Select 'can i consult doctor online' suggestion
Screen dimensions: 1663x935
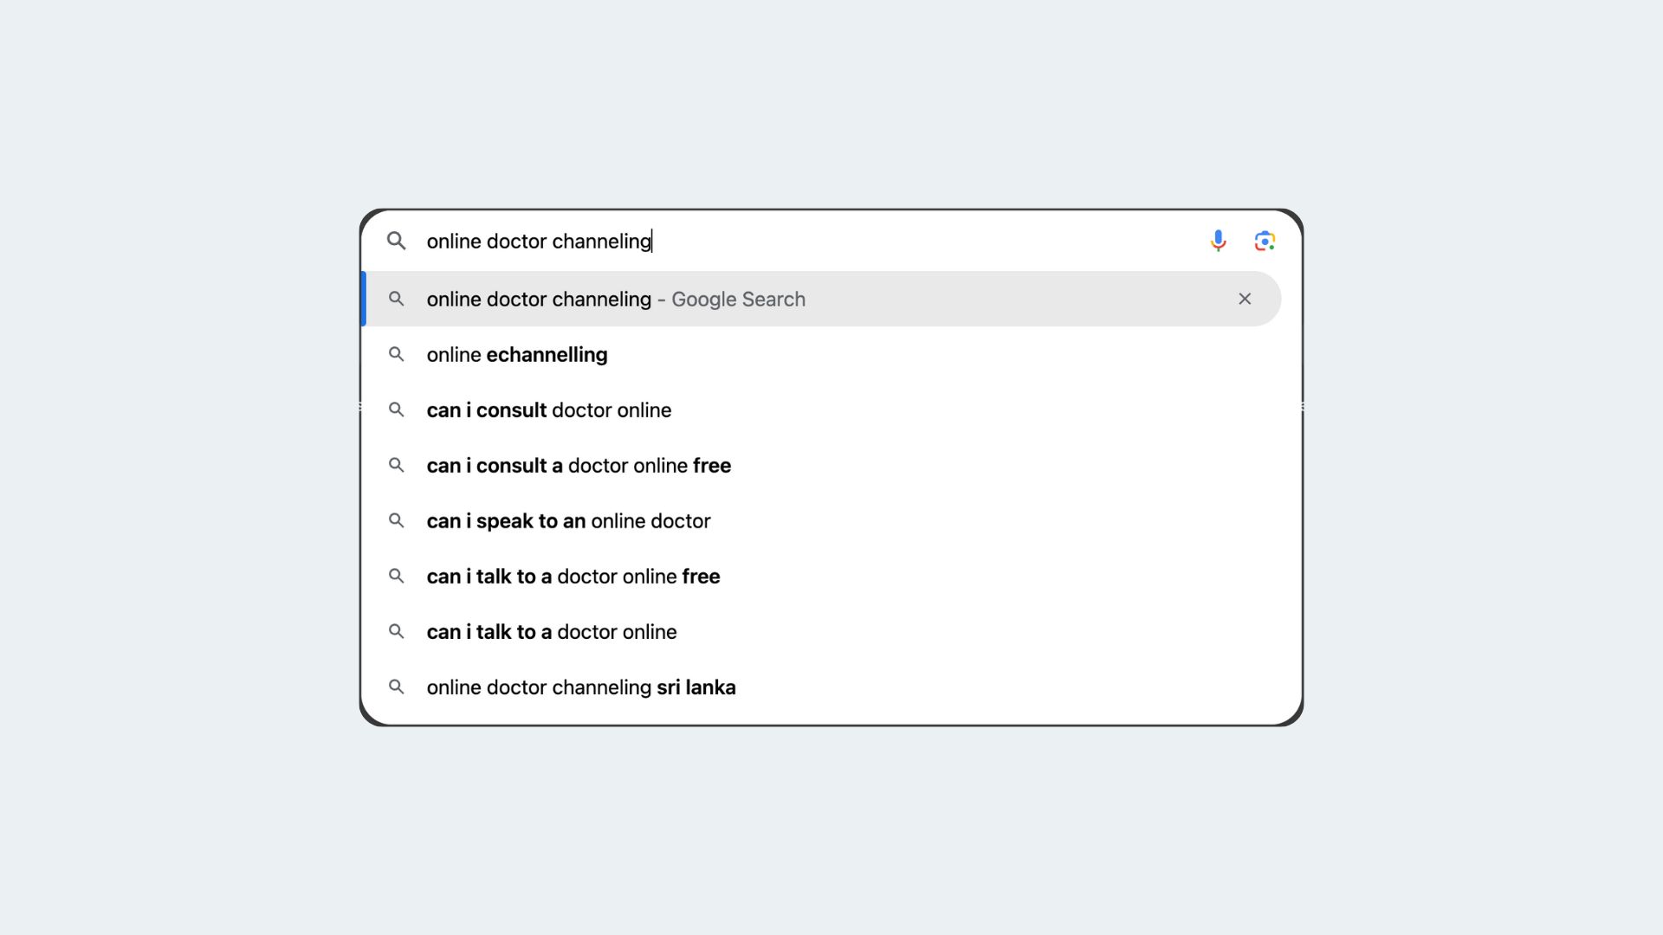821,409
